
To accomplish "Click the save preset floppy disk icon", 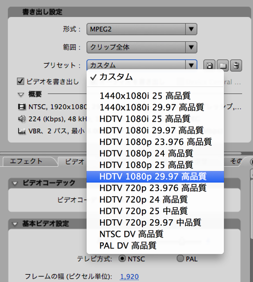I will pyautogui.click(x=210, y=66).
